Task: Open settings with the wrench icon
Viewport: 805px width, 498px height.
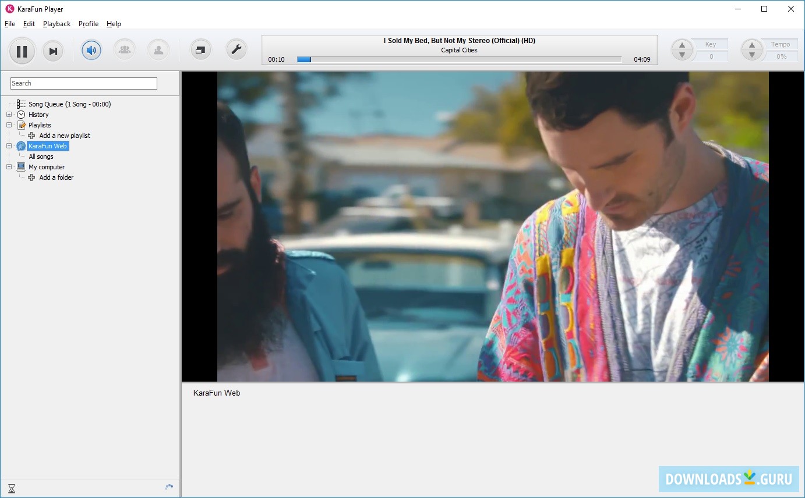Action: [236, 50]
